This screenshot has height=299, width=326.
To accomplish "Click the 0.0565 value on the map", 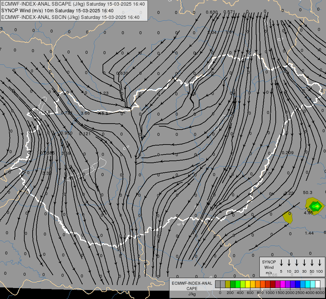I will coord(47,153).
